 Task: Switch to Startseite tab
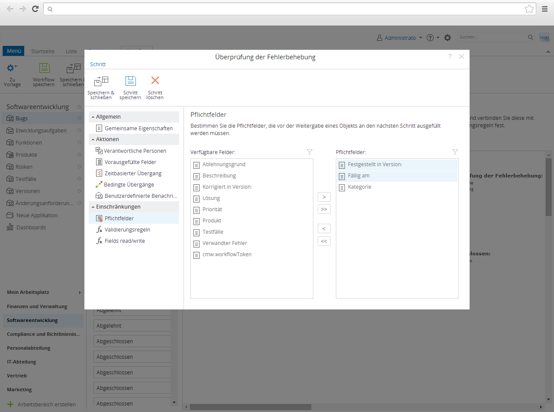tap(43, 51)
